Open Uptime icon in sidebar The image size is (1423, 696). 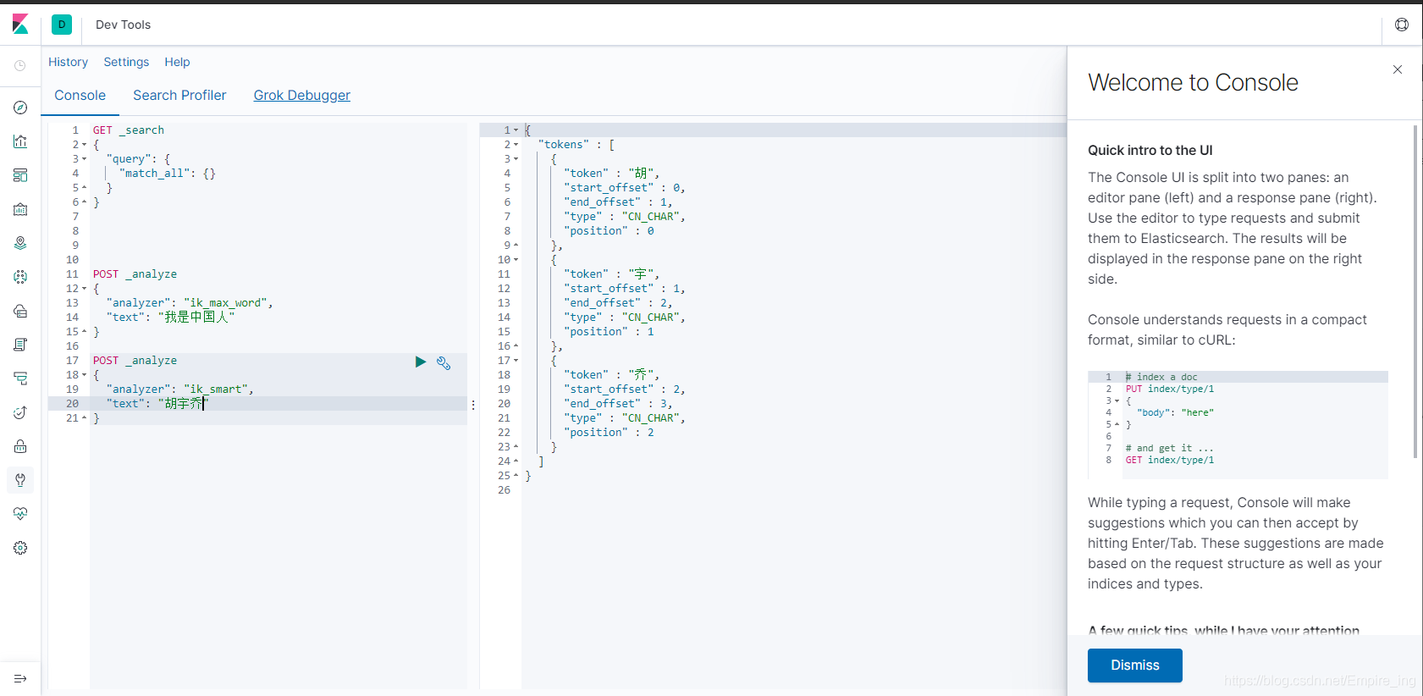20,412
